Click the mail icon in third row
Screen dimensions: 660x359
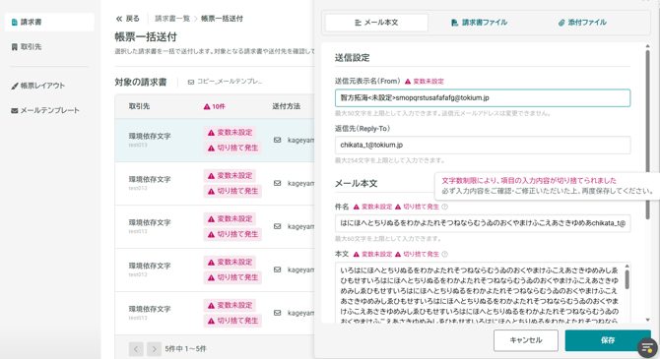pos(278,226)
